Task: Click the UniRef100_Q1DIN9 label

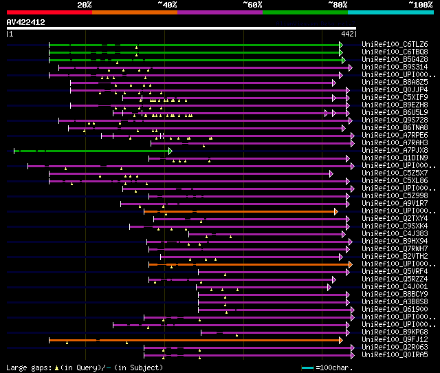Action: pos(395,158)
